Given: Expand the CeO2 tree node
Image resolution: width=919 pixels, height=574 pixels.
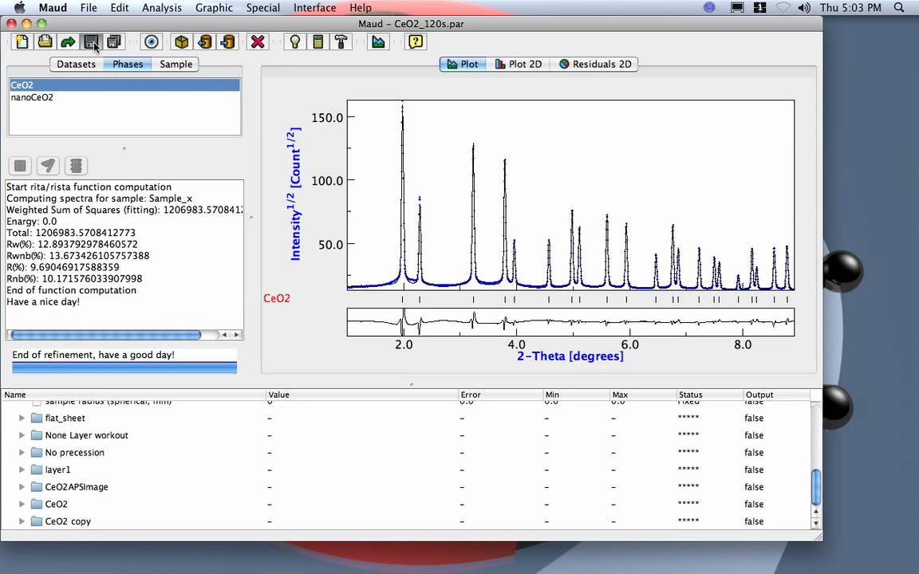Looking at the screenshot, I should tap(22, 504).
